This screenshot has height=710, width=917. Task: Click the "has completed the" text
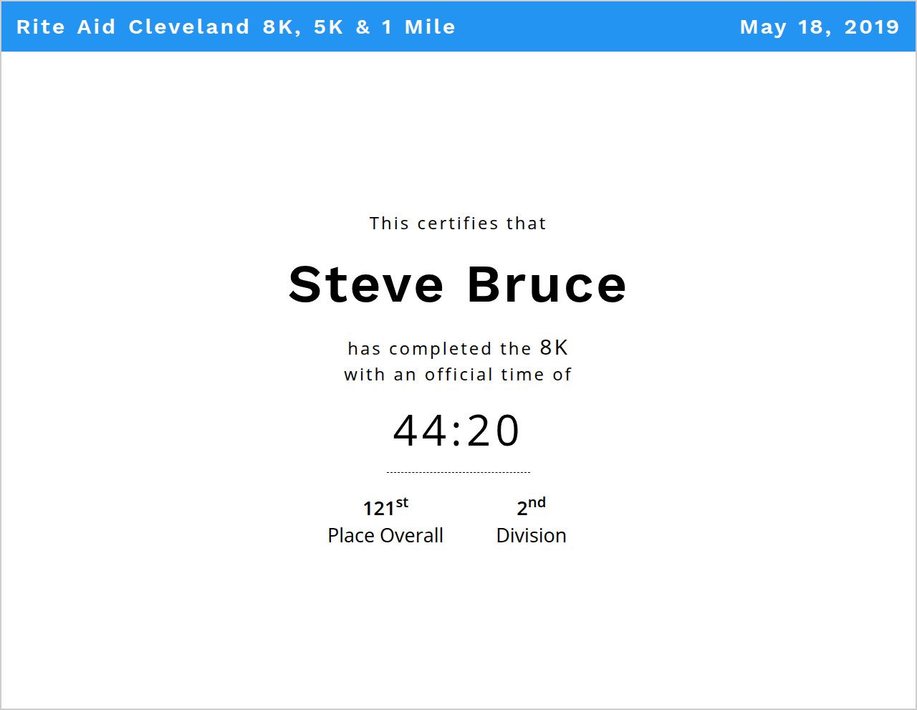pos(439,349)
